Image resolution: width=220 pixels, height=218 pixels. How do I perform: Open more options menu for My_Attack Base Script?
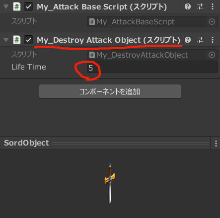[x=213, y=6]
